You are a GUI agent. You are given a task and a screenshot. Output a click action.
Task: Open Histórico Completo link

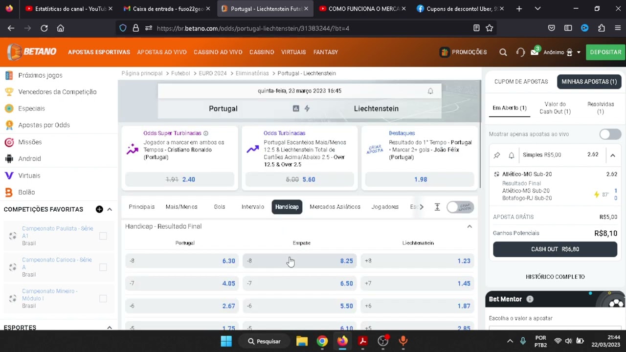pyautogui.click(x=555, y=277)
